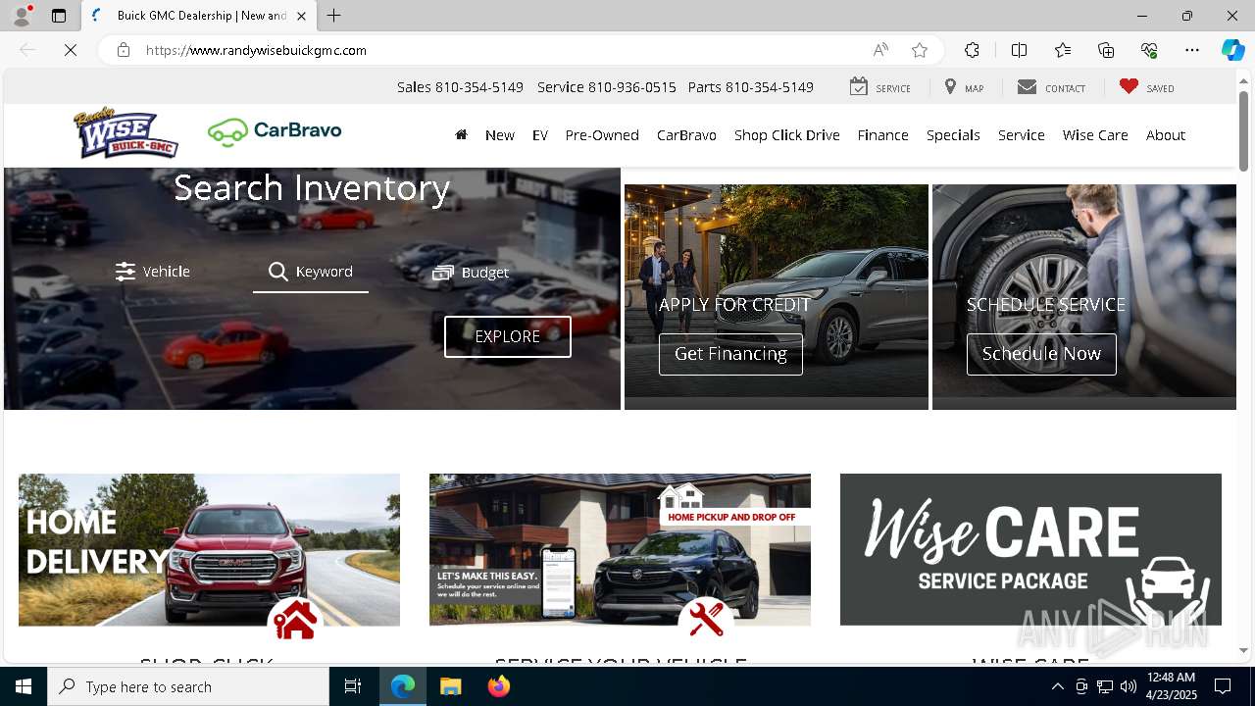Open a new browser tab
This screenshot has width=1255, height=706.
[334, 16]
